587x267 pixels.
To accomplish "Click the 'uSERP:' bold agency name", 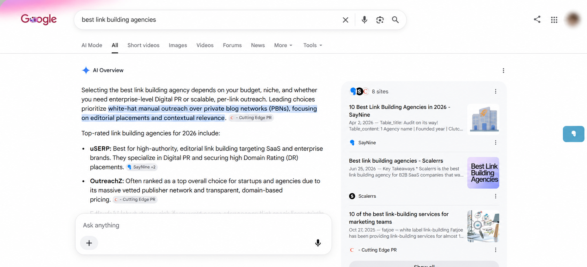I will tap(101, 149).
